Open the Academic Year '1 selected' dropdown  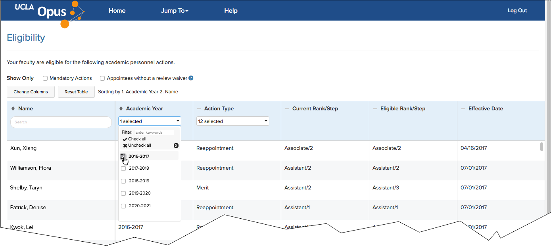click(150, 121)
